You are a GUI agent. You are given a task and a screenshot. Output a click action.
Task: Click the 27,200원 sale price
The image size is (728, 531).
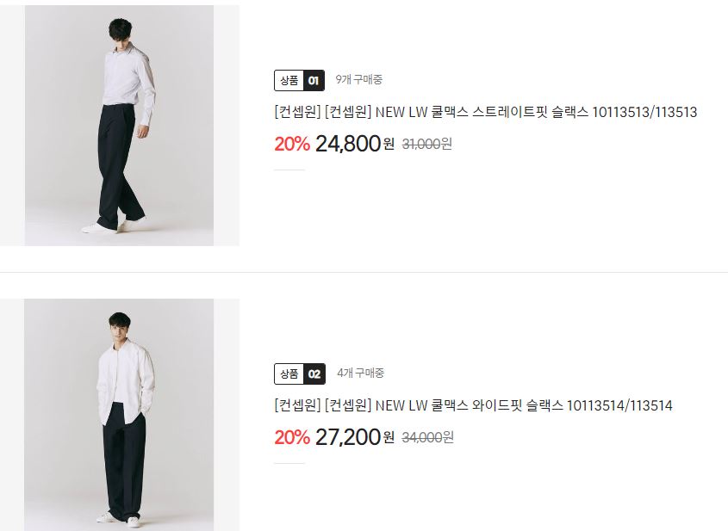tap(355, 437)
